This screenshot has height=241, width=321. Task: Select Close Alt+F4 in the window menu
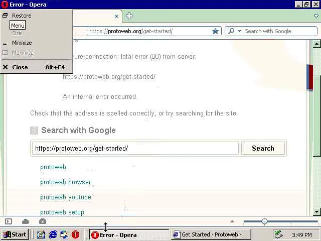click(37, 67)
